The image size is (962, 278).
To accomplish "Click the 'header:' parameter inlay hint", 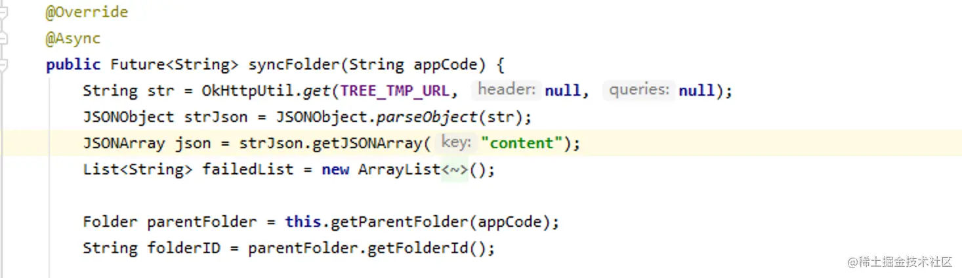I will (x=507, y=90).
